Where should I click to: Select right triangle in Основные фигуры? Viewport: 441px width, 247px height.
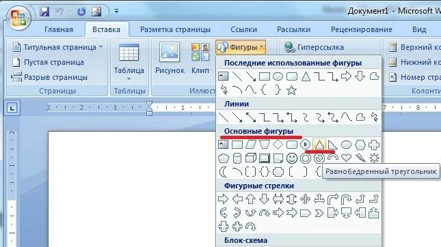tap(333, 145)
